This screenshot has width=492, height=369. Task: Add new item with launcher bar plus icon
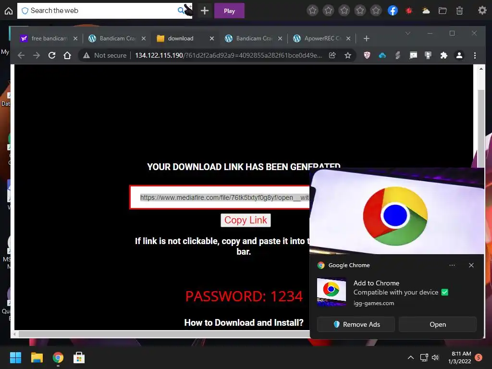pos(205,11)
